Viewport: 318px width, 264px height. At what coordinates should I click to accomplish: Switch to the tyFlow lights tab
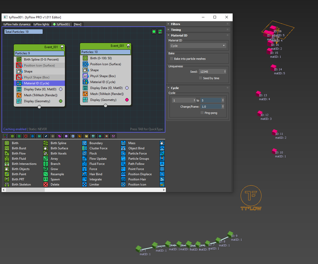click(x=41, y=24)
